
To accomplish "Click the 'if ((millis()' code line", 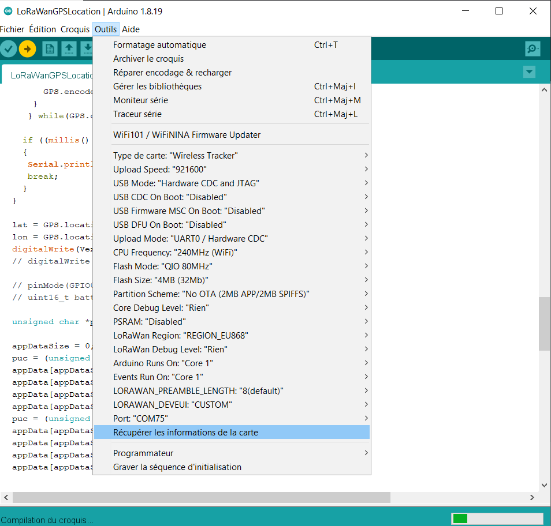I will click(56, 140).
